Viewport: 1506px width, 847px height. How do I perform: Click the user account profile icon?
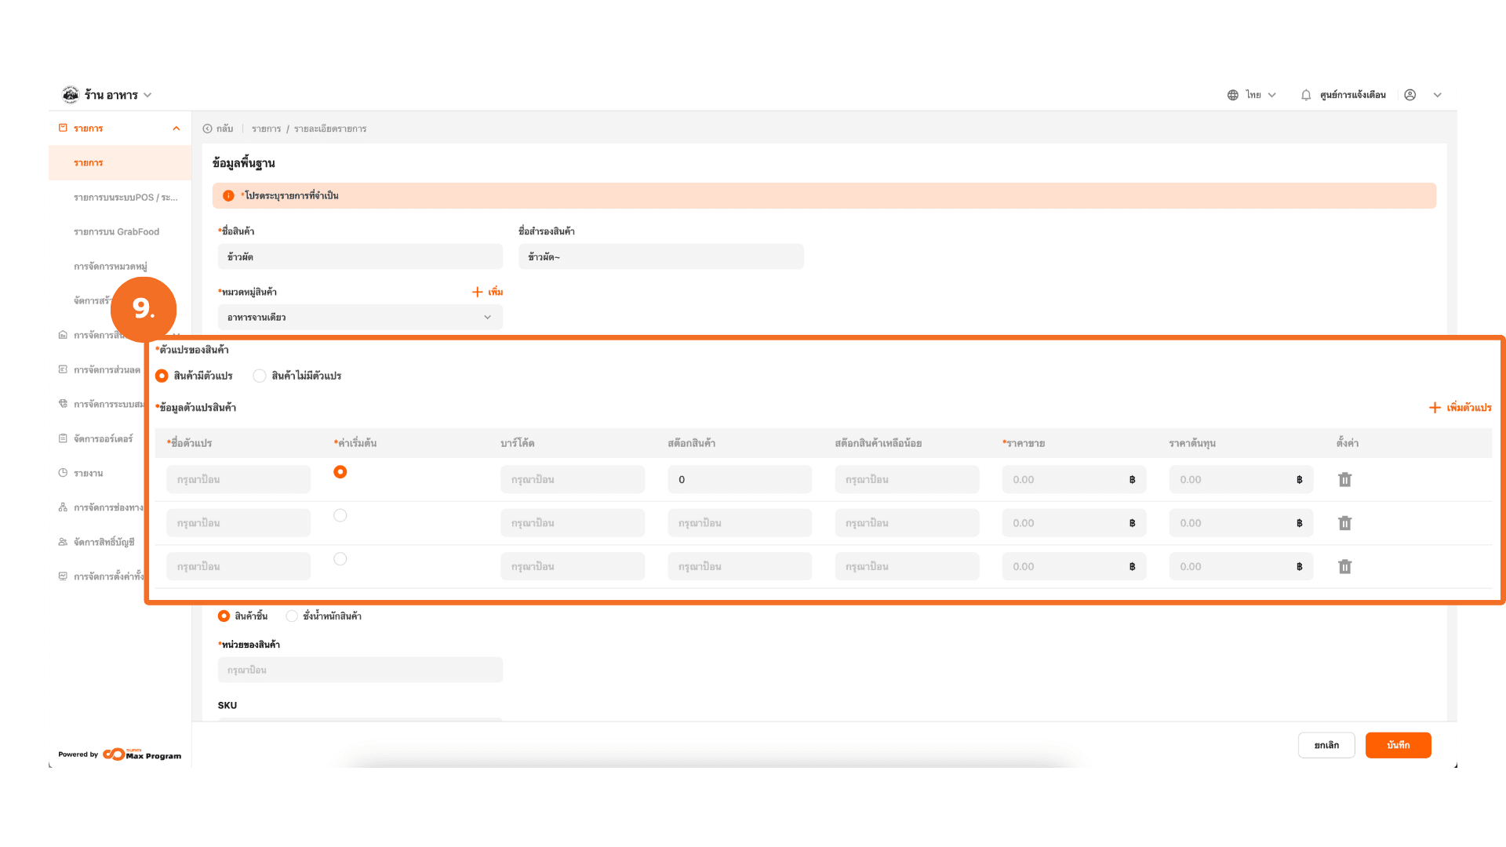point(1410,95)
